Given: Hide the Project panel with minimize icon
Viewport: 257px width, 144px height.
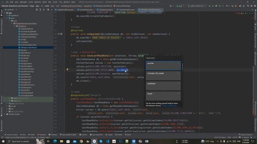Looking at the screenshot, I should [51, 10].
